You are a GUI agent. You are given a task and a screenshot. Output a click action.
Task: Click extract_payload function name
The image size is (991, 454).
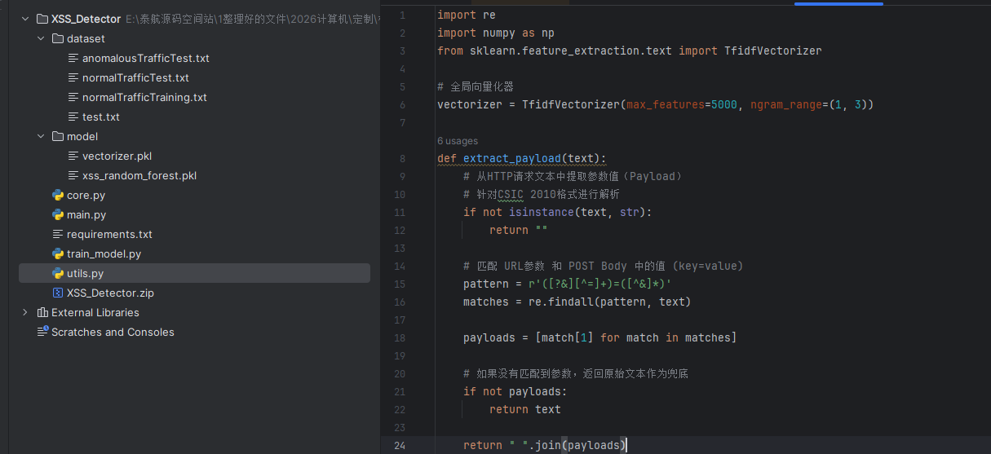click(512, 158)
